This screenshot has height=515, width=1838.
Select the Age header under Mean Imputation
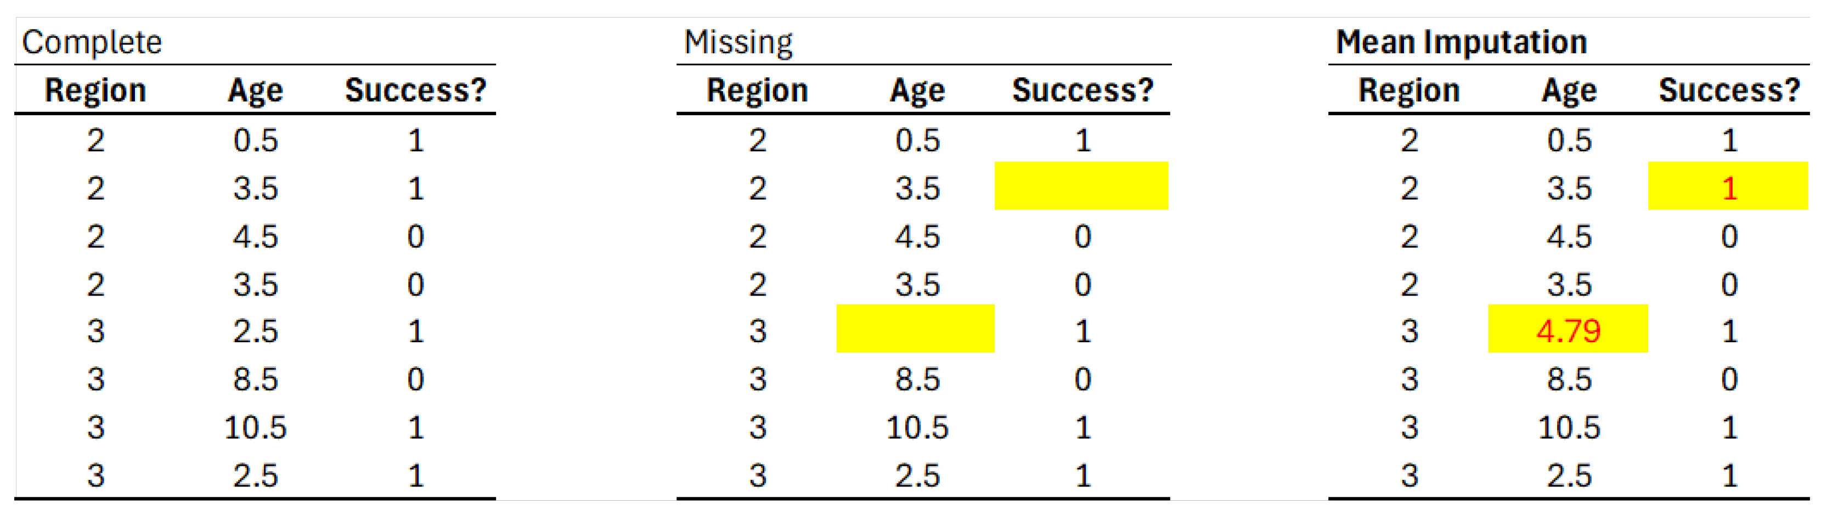(1568, 90)
